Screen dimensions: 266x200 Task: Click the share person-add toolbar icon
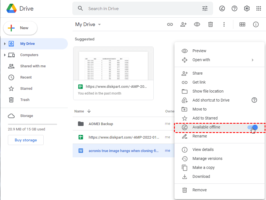coord(184,24)
